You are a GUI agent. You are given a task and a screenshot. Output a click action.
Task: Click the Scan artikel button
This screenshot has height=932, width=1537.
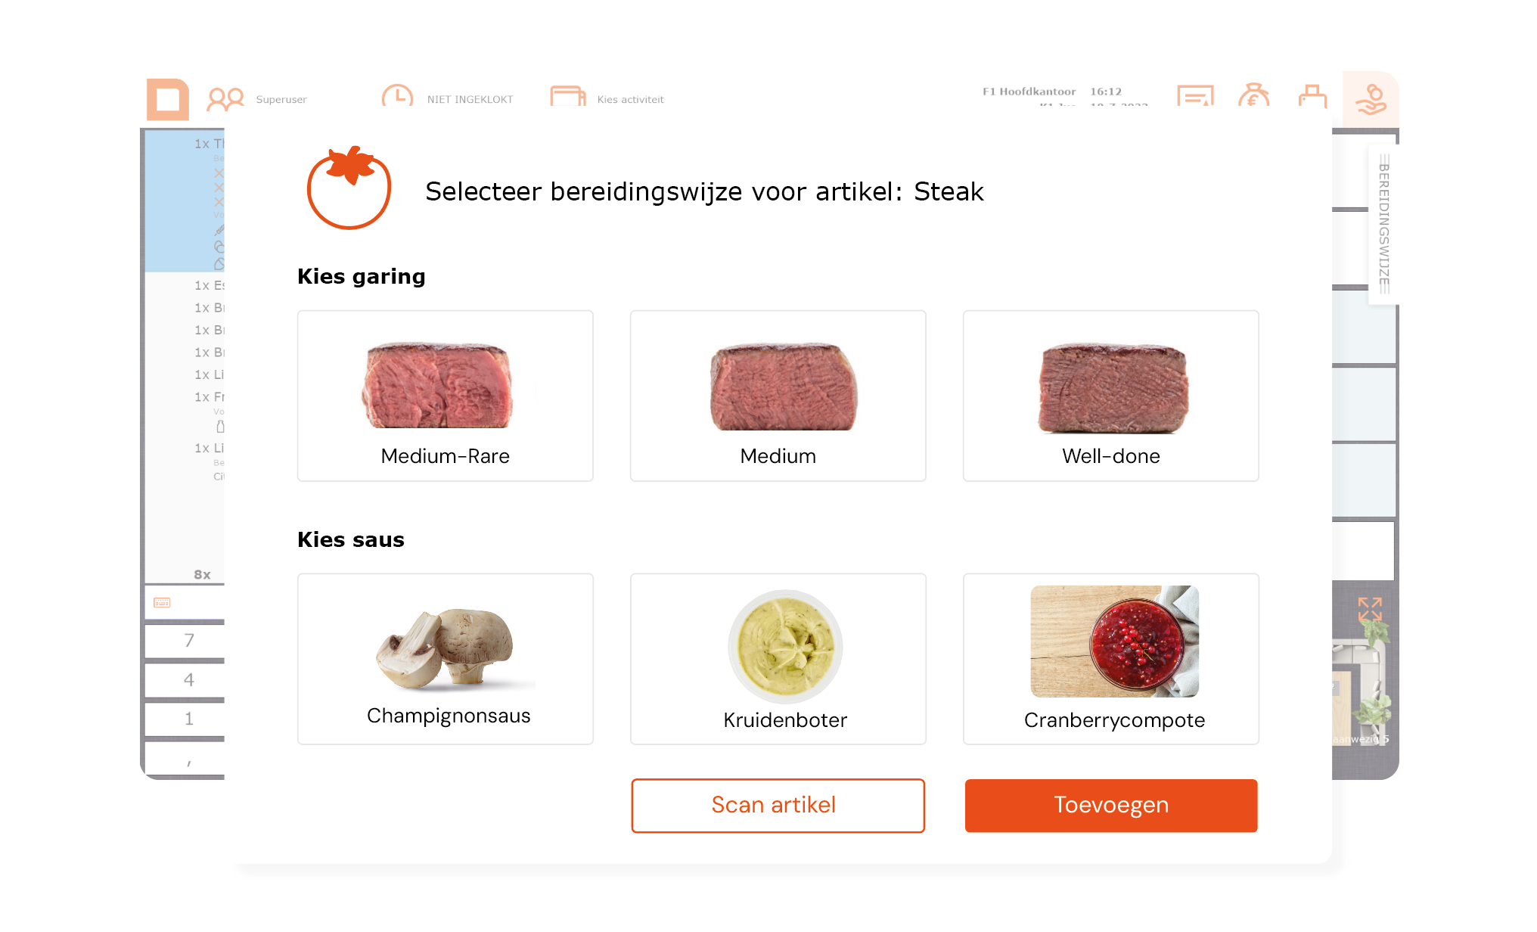click(778, 806)
